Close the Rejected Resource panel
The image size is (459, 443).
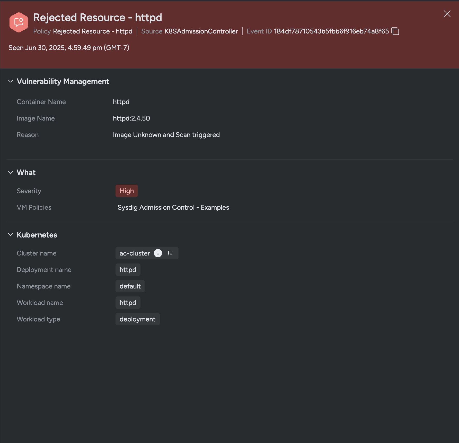447,14
